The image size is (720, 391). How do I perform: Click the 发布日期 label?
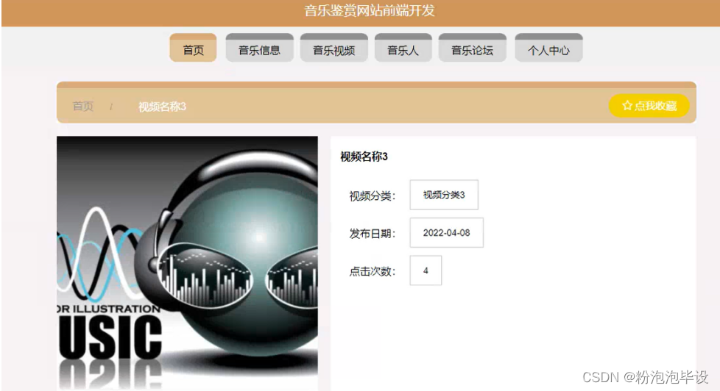[372, 234]
